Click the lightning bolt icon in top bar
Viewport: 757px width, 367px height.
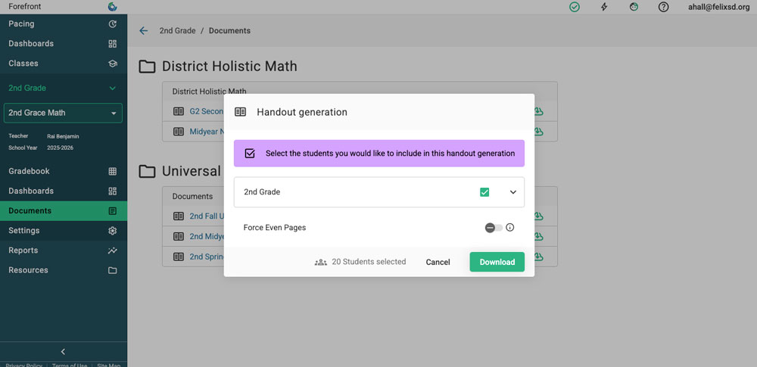coord(604,7)
